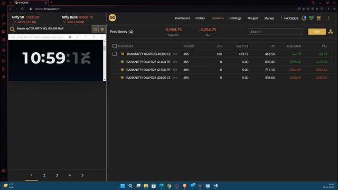Select BANKNIFTY 06APR23 41300 PE row
Screen dimensions: 338x190
222,70
